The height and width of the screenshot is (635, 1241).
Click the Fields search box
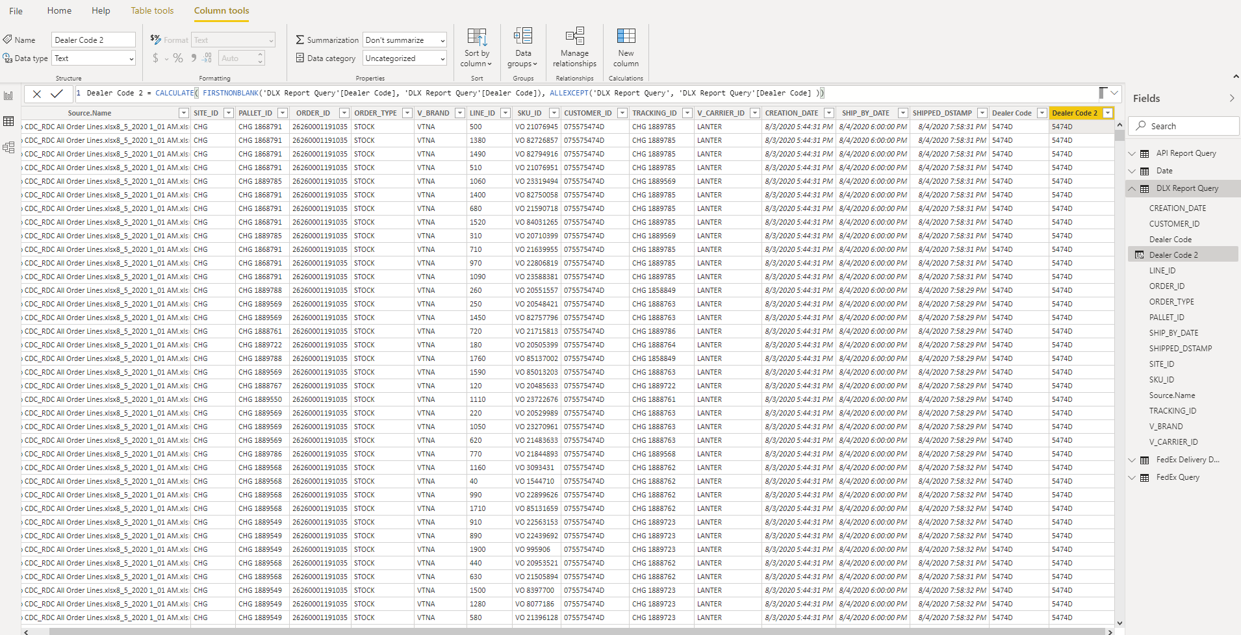(1184, 126)
